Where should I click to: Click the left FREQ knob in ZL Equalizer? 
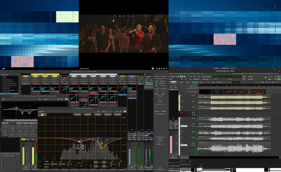click(x=55, y=164)
